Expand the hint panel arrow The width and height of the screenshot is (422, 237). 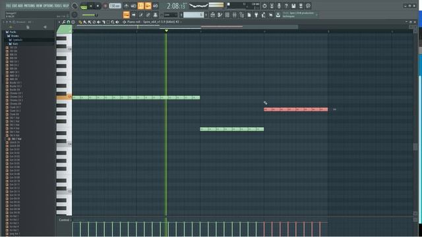coord(316,14)
